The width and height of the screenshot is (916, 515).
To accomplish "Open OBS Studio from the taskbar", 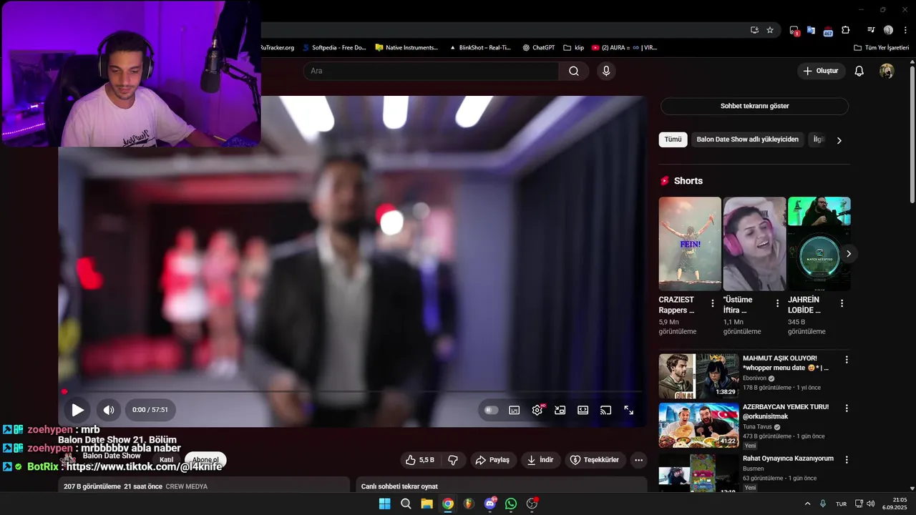I will tap(532, 504).
